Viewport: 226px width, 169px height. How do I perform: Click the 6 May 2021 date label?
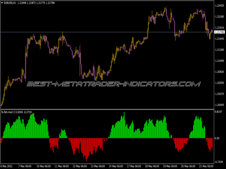pyautogui.click(x=6, y=166)
